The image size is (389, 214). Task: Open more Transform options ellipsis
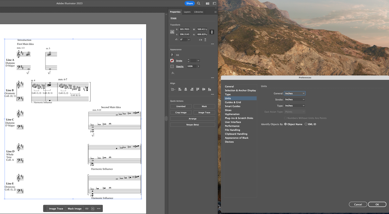[x=213, y=44]
